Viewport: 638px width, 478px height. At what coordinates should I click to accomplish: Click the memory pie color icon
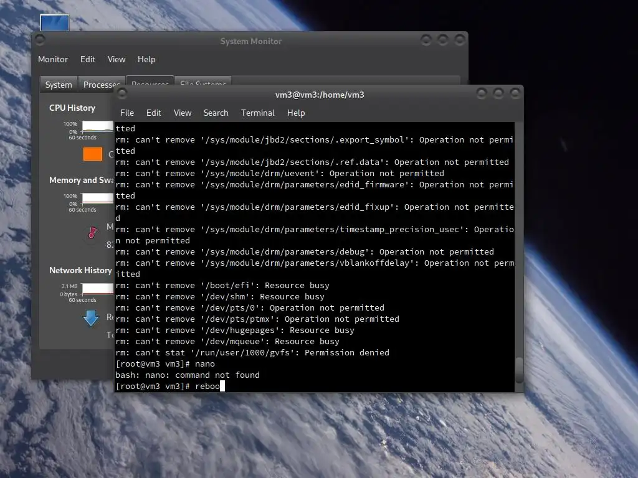pos(93,233)
